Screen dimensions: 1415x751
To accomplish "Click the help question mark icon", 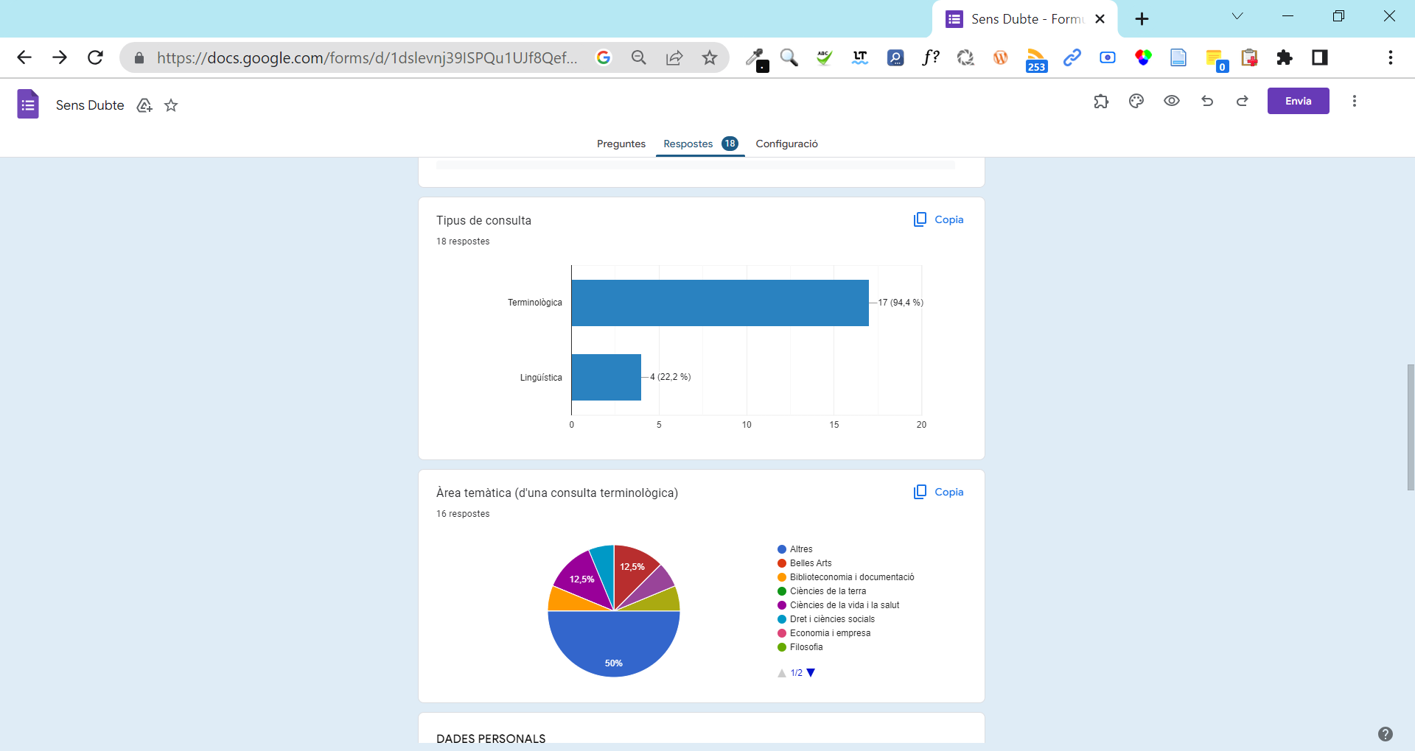I will [1386, 733].
